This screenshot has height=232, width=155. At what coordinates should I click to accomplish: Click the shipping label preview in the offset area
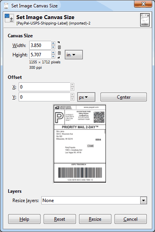[80, 144]
